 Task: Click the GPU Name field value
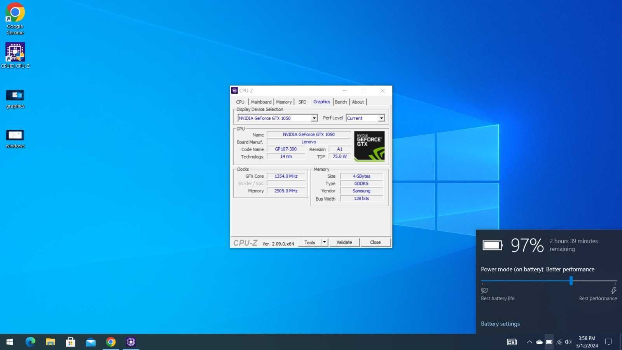(309, 135)
